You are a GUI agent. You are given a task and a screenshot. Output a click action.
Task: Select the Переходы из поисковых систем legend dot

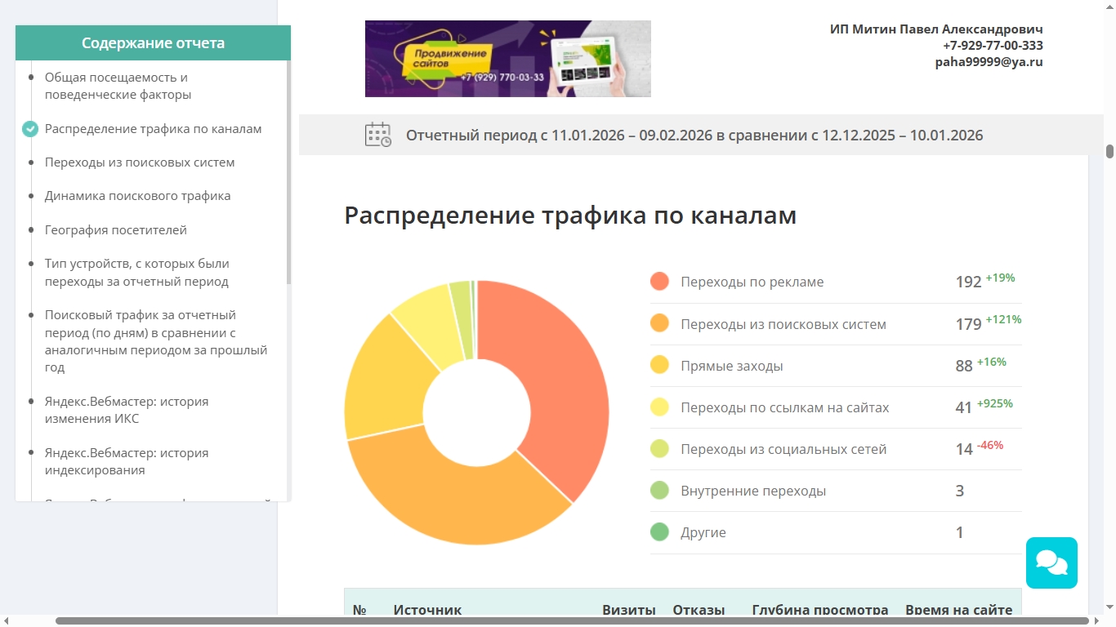pyautogui.click(x=659, y=323)
